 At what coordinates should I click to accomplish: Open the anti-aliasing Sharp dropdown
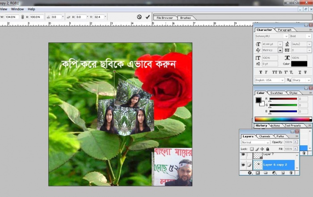(x=309, y=80)
